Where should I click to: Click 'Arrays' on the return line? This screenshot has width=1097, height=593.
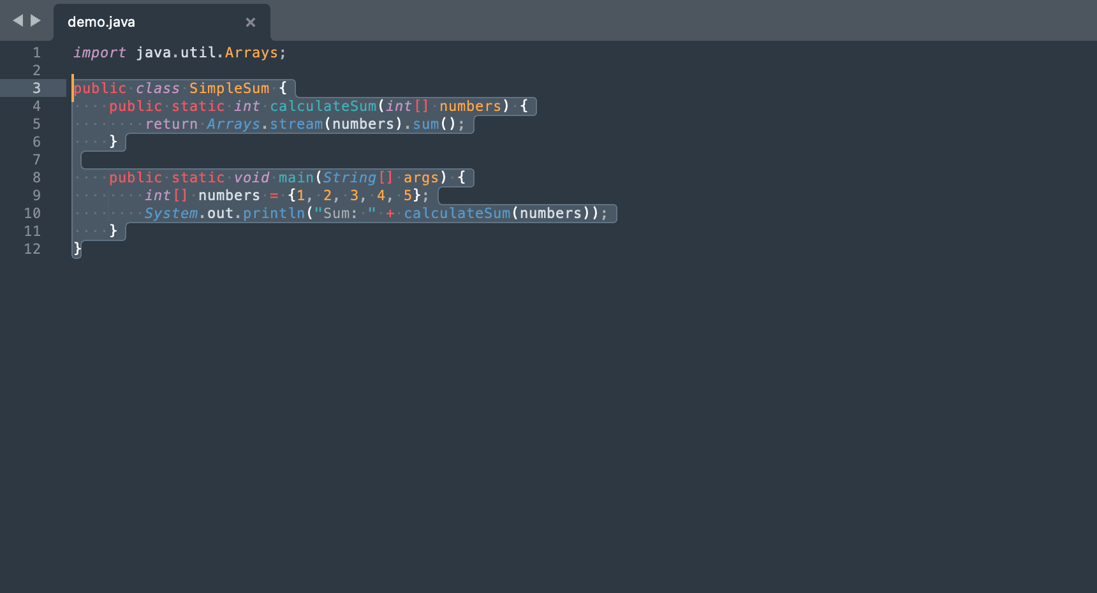[x=233, y=124]
